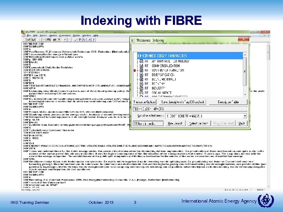The height and width of the screenshot is (212, 283).
Task: Click thesaurus list scrollbar down arrow
Action: pos(245,95)
